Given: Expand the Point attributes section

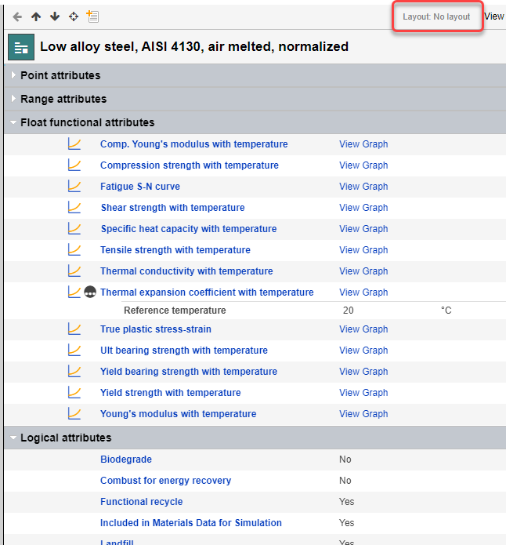Looking at the screenshot, I should (x=14, y=75).
